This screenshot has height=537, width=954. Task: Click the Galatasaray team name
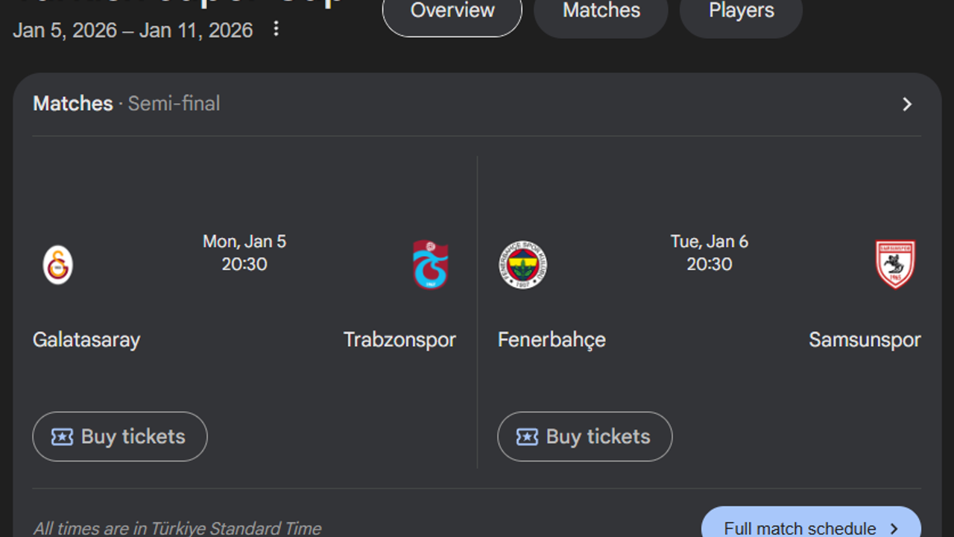(86, 340)
